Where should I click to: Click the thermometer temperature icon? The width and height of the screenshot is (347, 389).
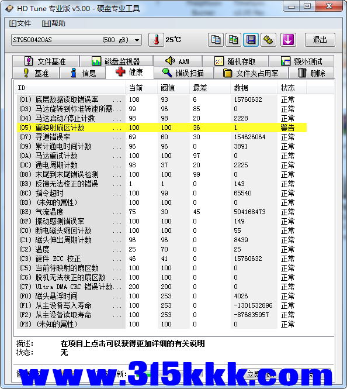click(x=156, y=40)
